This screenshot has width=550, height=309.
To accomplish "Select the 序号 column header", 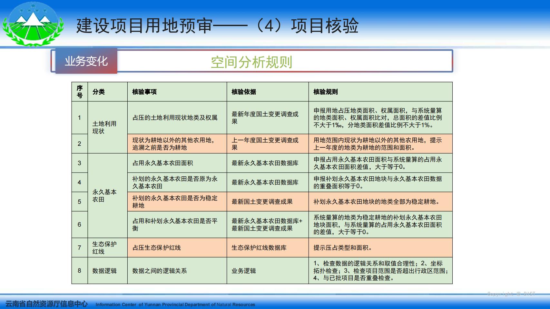I will pos(80,92).
